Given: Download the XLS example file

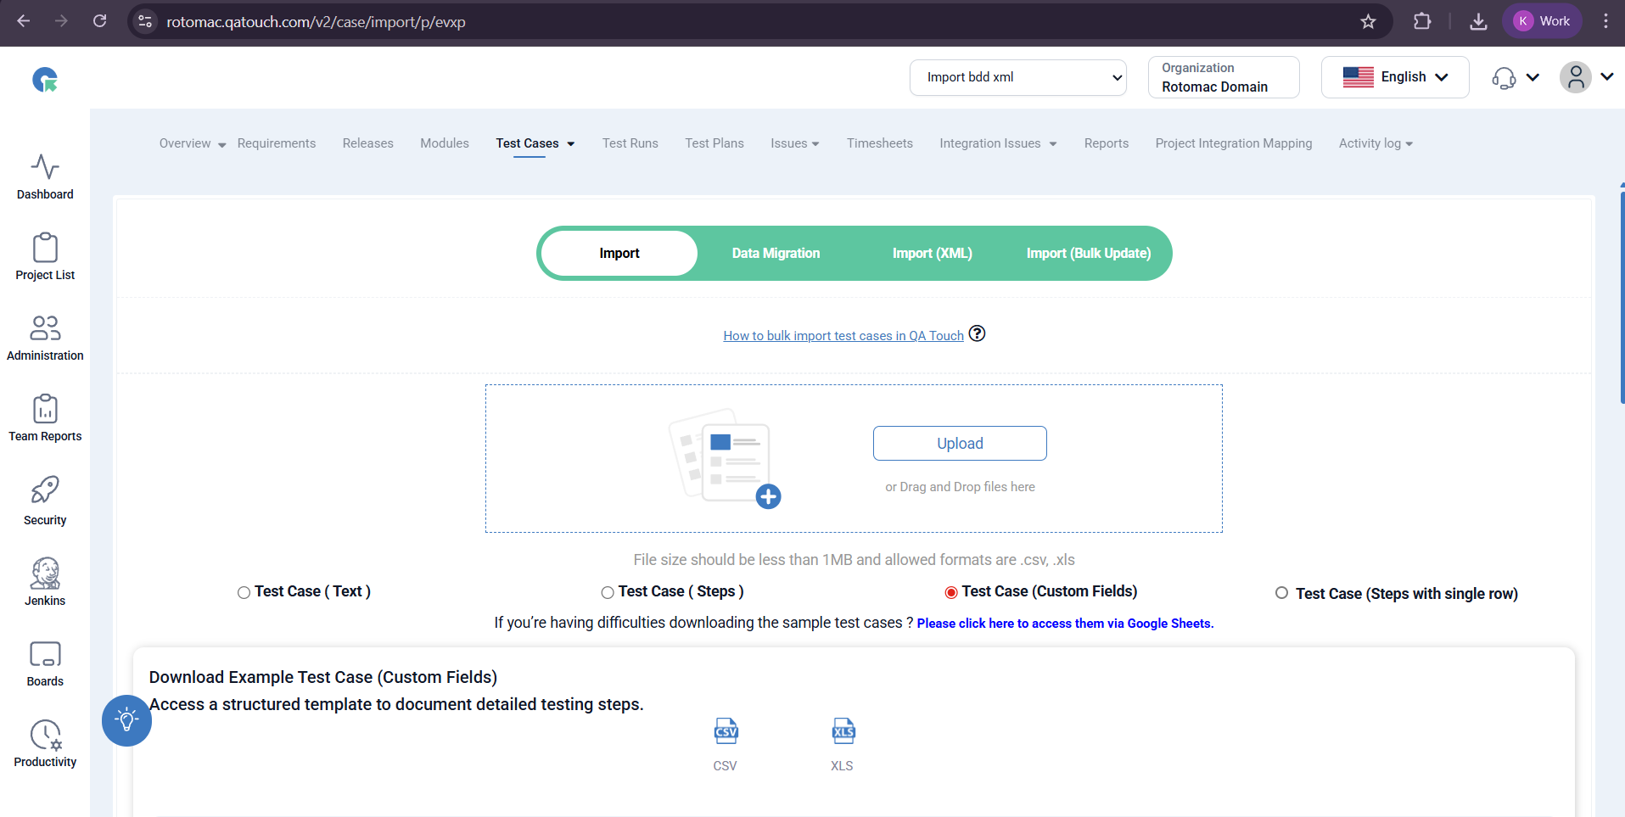Looking at the screenshot, I should click(x=843, y=733).
